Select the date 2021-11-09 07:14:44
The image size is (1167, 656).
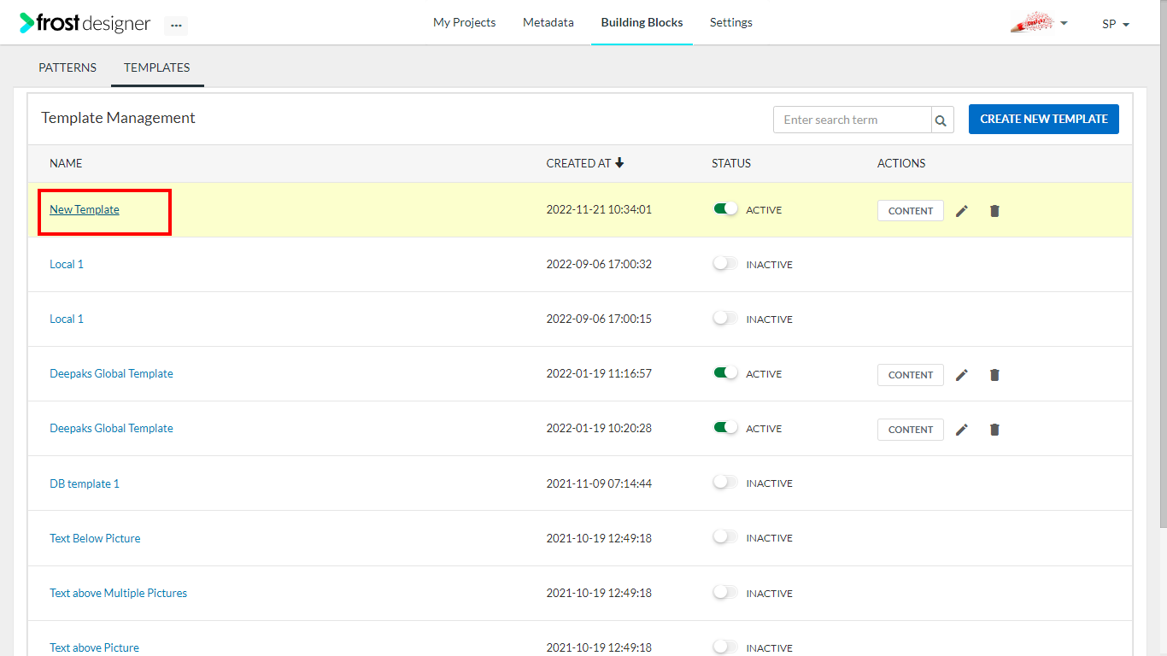(599, 483)
